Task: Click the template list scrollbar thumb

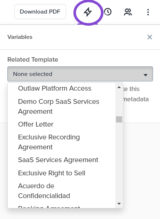Action: coord(119,120)
